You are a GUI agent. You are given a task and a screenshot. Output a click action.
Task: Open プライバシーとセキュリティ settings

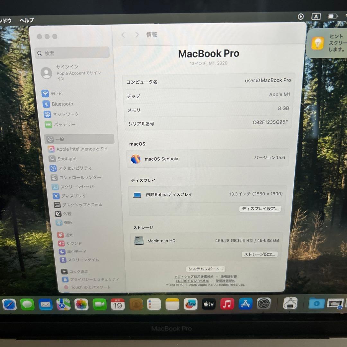91,279
